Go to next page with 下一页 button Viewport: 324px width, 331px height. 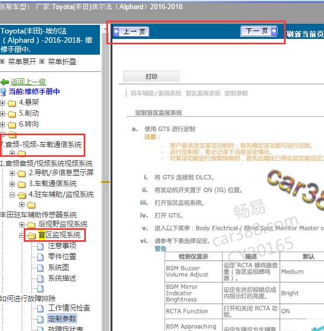(259, 31)
